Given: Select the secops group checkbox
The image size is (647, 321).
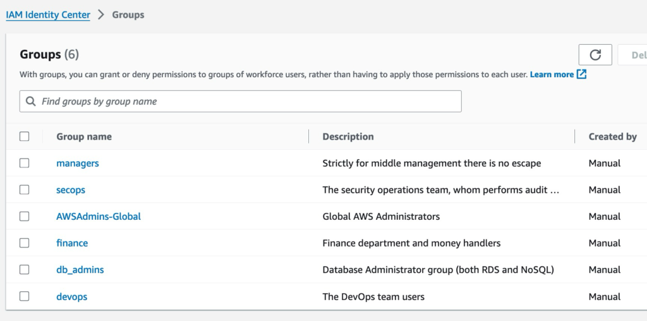Looking at the screenshot, I should [25, 190].
